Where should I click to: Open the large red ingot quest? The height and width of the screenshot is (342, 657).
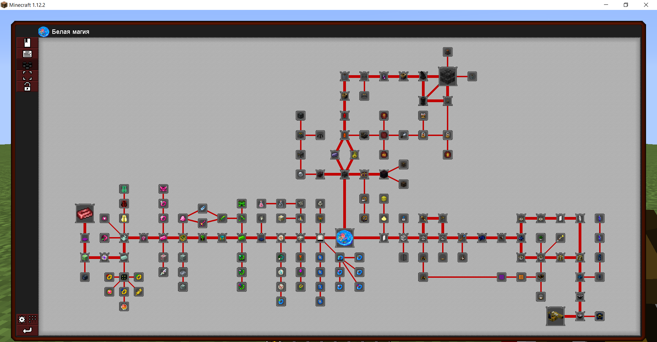[85, 214]
